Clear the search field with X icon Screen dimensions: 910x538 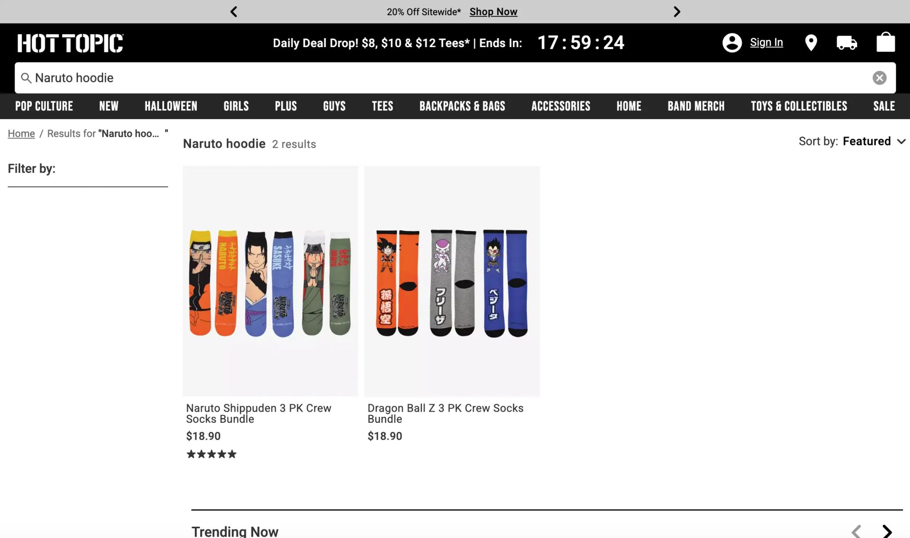(879, 78)
